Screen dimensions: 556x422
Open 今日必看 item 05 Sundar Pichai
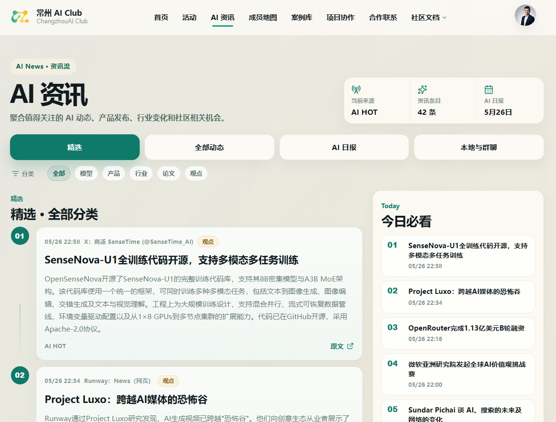458,411
